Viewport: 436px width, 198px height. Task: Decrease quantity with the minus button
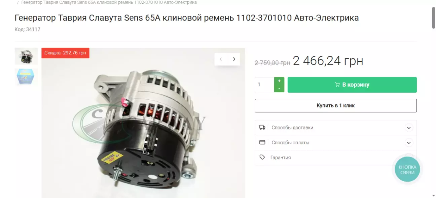(x=279, y=89)
